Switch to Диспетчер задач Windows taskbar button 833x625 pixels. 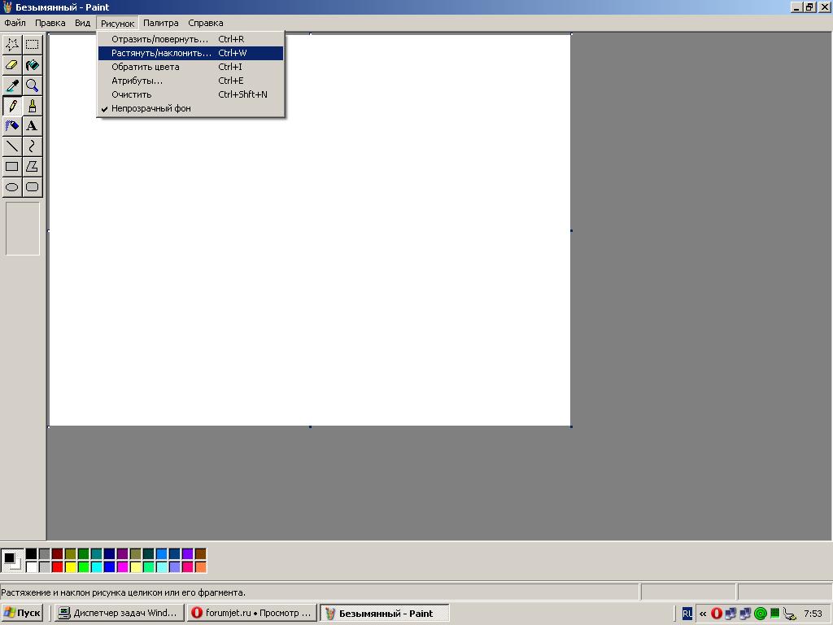118,614
